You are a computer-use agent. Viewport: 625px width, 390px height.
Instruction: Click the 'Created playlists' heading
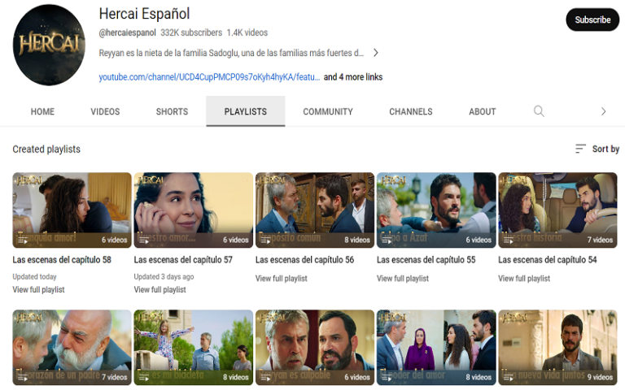click(x=46, y=149)
